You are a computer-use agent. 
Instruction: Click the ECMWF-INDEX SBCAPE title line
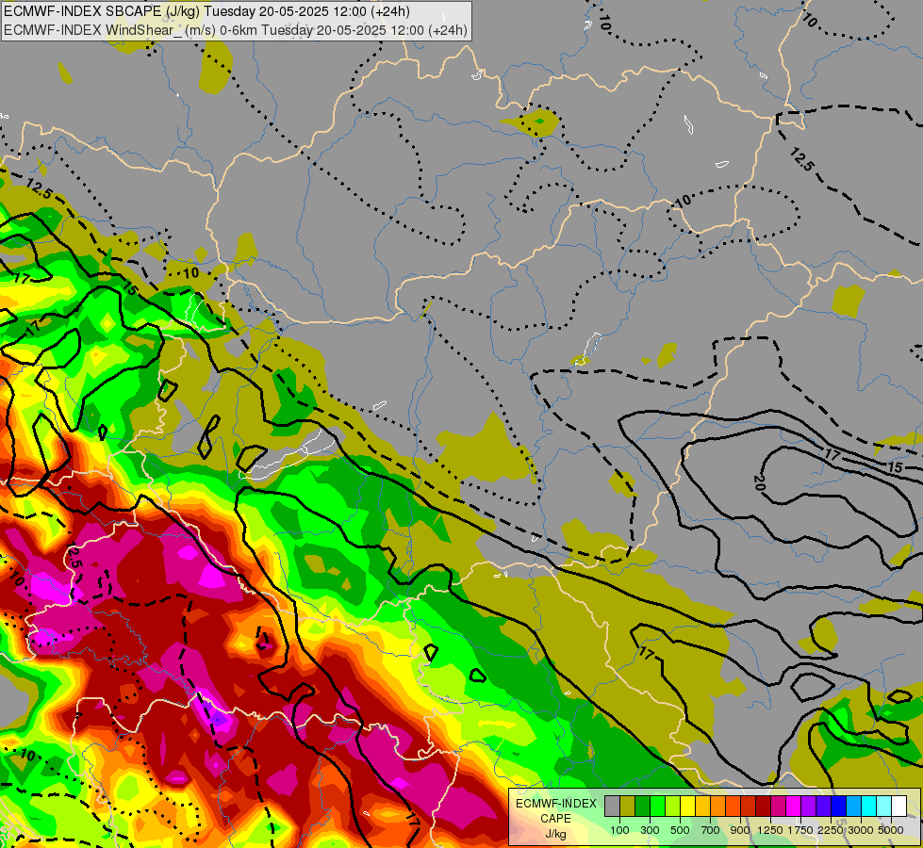pos(207,11)
